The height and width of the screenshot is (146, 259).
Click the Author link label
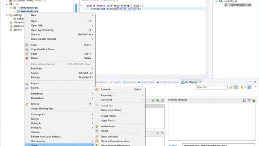click(x=173, y=145)
